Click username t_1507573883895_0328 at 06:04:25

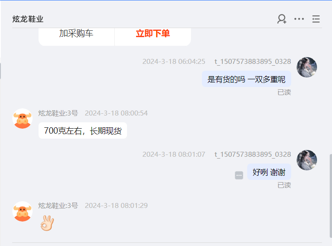[253, 62]
